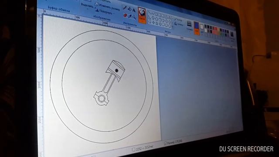Click the piston drawing on the canvas
The image size is (279, 157).
(x=109, y=83)
